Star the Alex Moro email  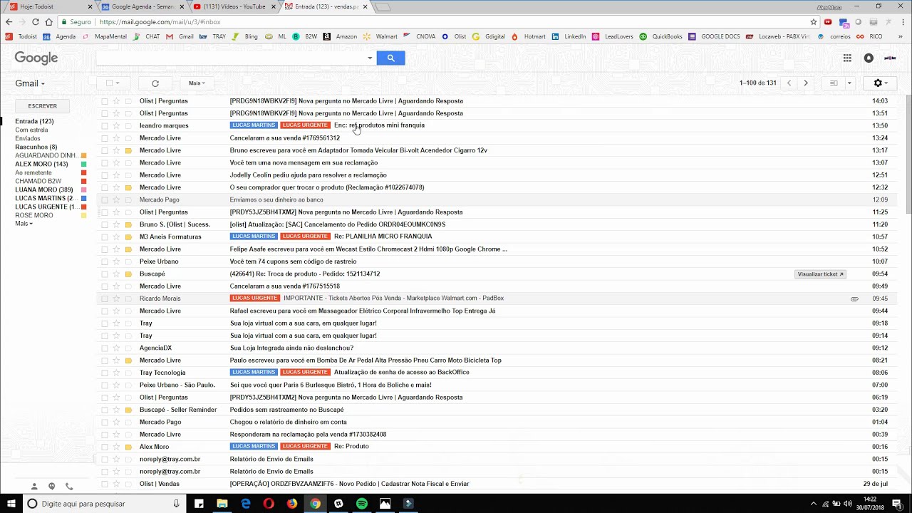tap(116, 447)
